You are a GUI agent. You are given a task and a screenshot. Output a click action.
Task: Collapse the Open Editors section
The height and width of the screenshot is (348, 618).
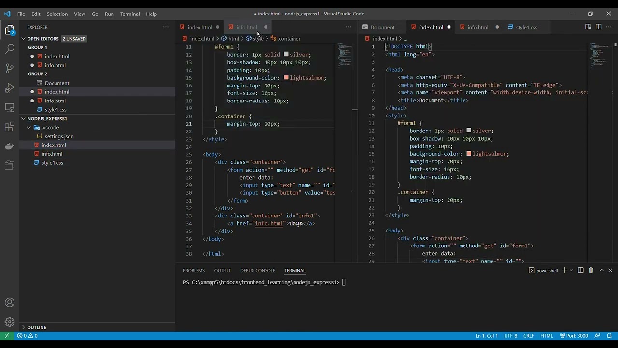(x=23, y=39)
